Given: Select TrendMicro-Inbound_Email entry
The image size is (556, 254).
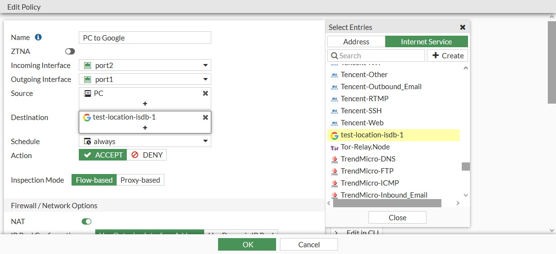Looking at the screenshot, I should [x=394, y=195].
